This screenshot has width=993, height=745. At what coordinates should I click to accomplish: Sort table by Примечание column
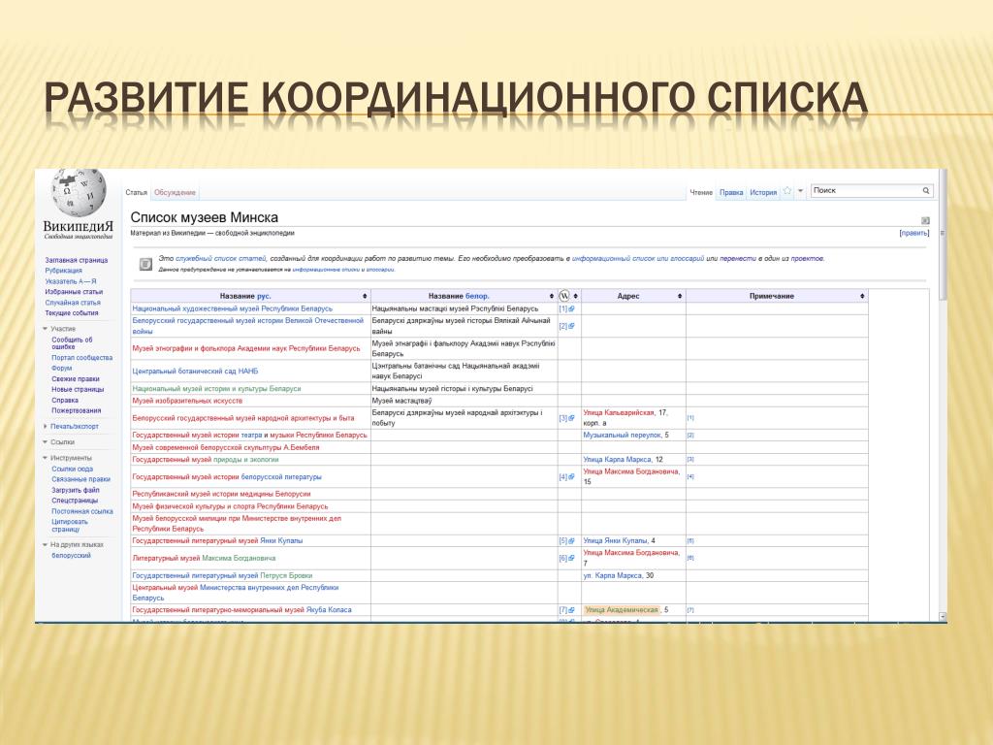862,297
